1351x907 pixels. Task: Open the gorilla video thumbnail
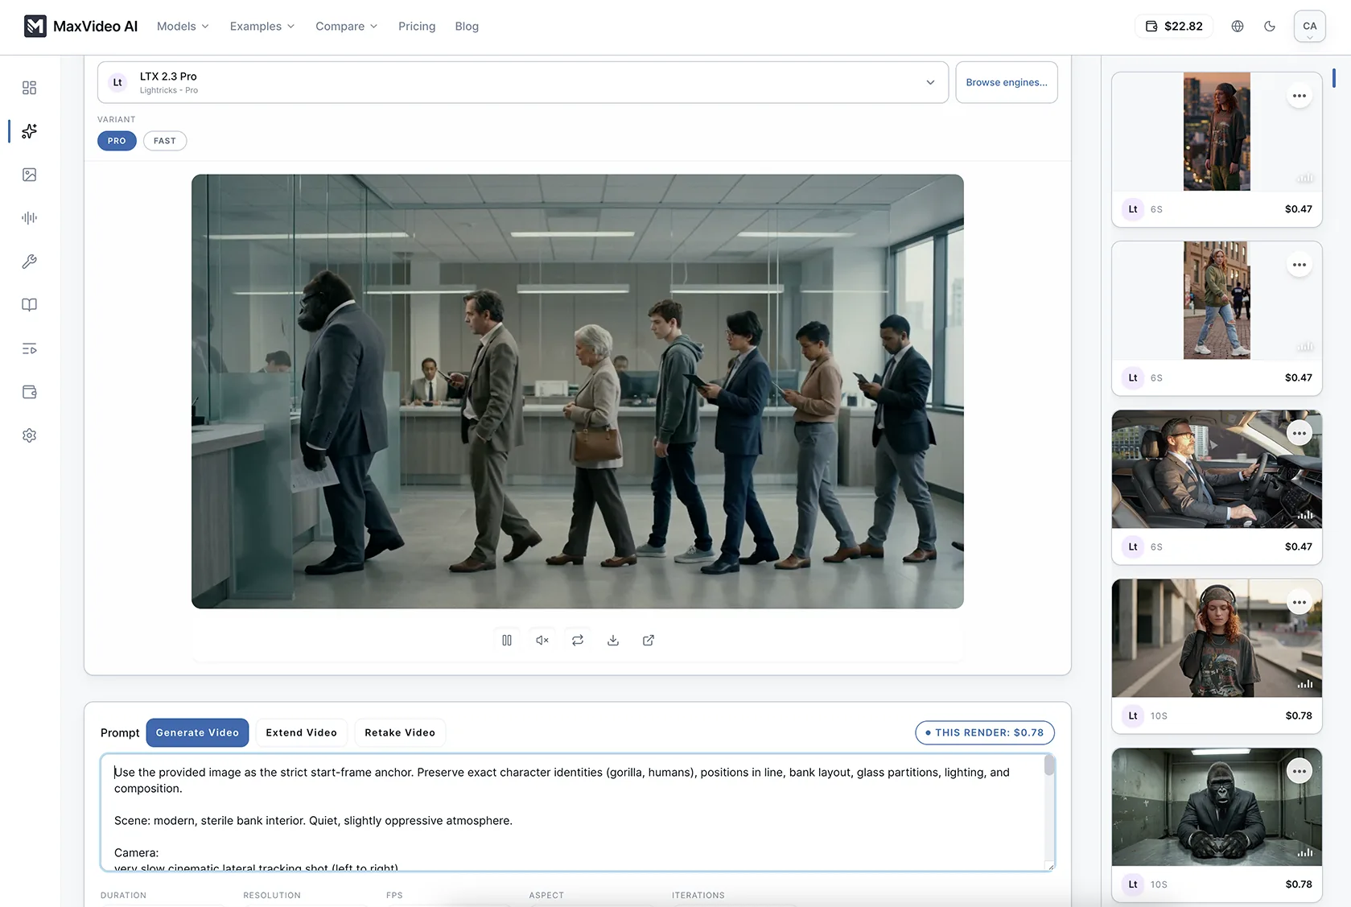point(1216,806)
